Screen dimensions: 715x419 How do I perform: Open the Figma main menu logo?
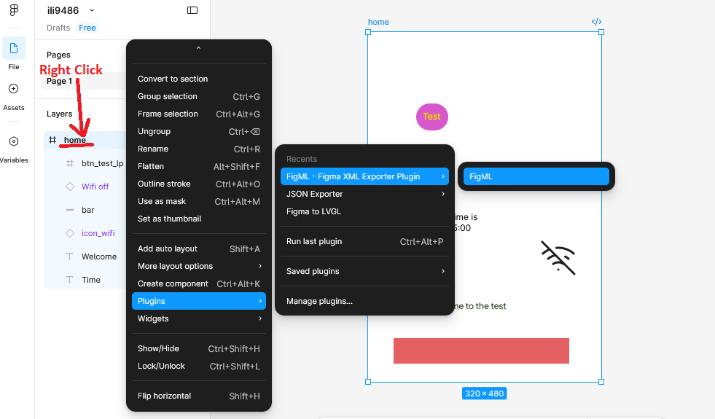coord(14,10)
